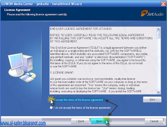Screen dimensions: 167x127
Task: Close the InstallShield Wizard window
Action: 163,4
